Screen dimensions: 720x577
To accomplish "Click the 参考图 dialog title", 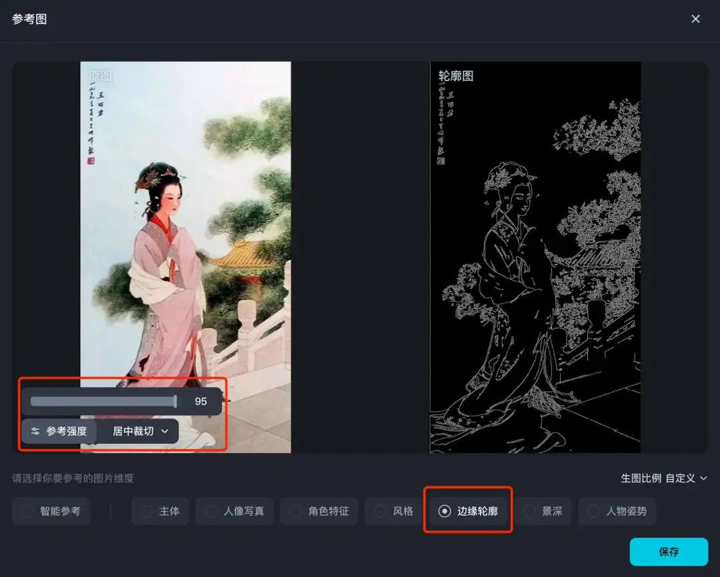I will click(29, 19).
